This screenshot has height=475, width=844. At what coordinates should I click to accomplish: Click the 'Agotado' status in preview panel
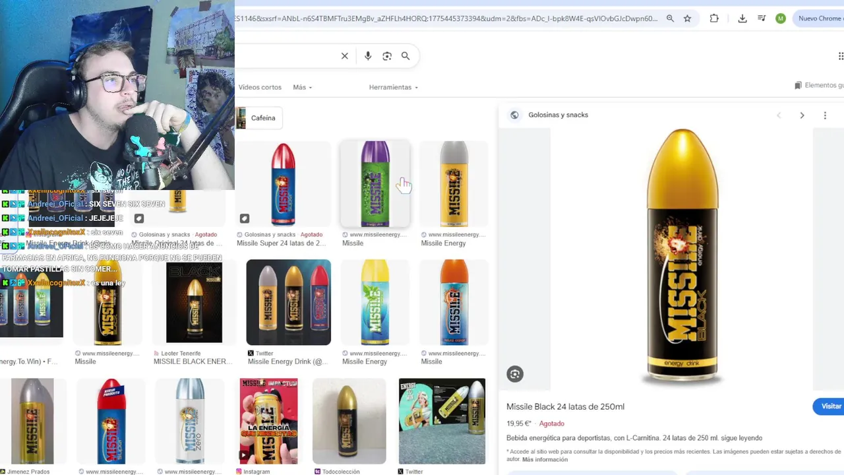(552, 424)
